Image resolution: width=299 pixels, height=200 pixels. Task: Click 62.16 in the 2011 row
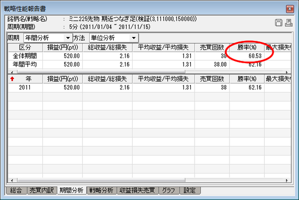255,88
